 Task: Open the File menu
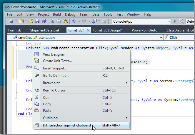[x=10, y=14]
